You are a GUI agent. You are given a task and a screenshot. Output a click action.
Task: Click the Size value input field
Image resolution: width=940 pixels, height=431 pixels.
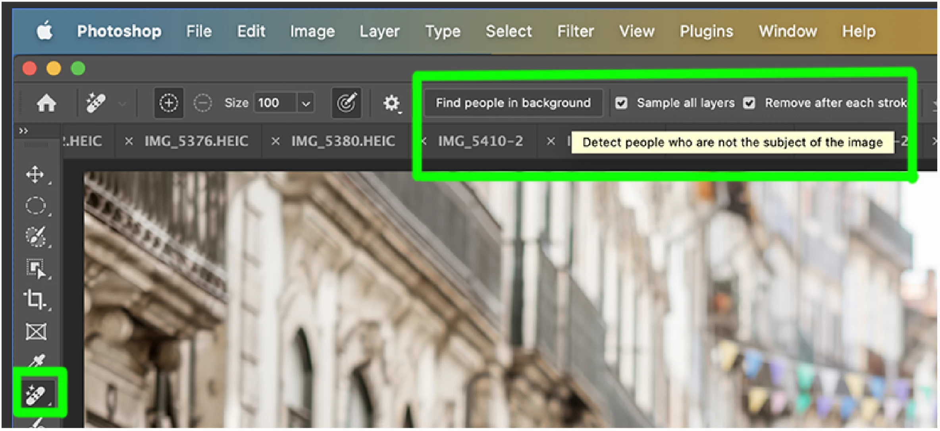275,103
